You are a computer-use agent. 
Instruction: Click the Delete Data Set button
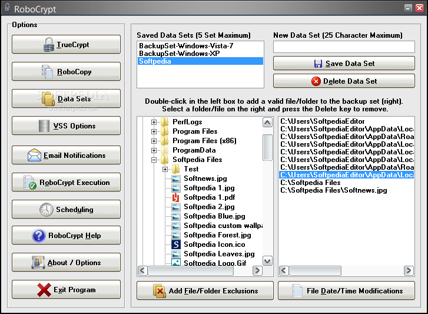pyautogui.click(x=344, y=81)
